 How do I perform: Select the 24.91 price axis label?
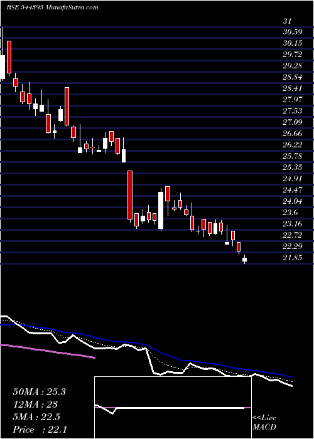[293, 179]
